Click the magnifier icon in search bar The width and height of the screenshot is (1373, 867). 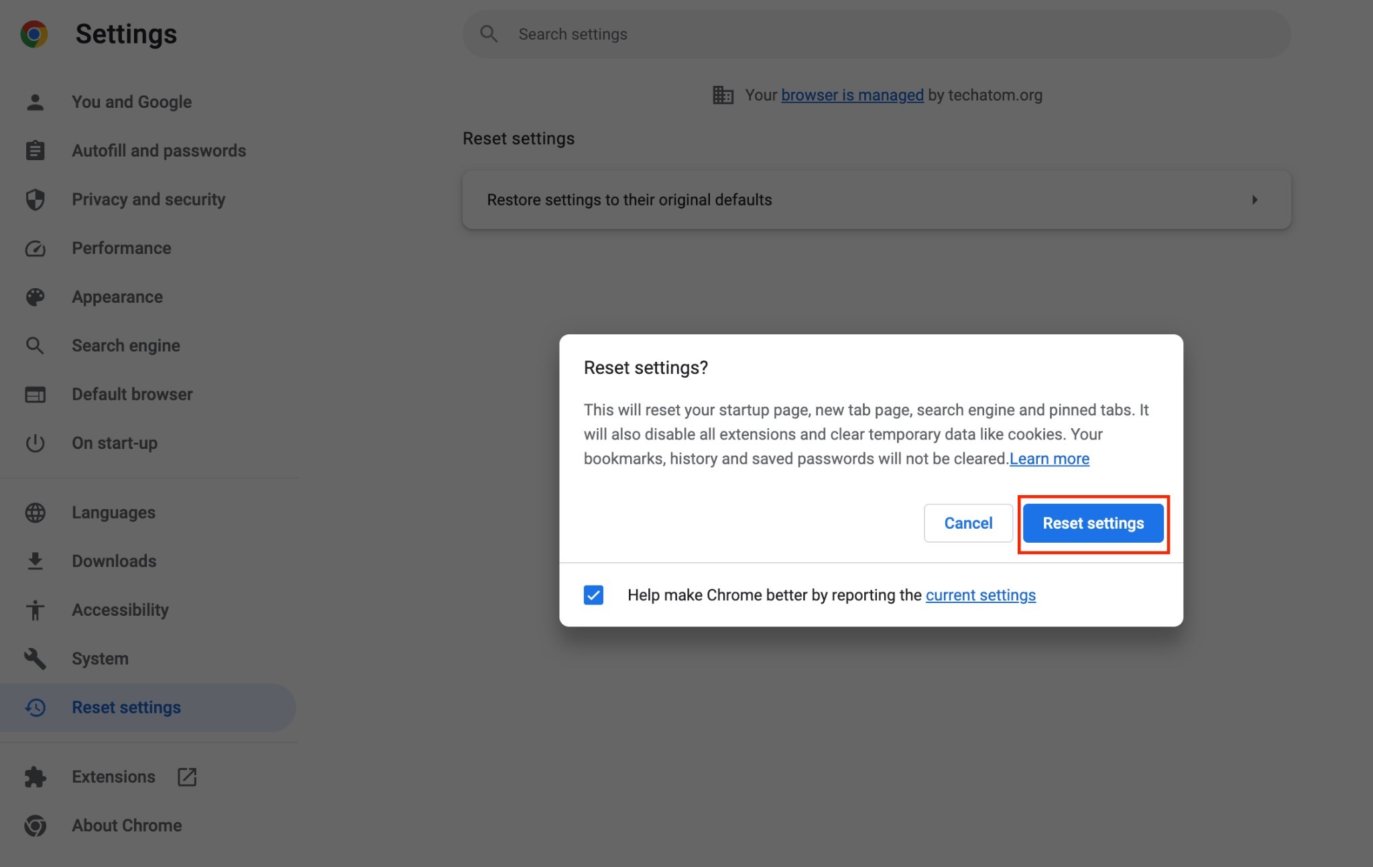(489, 34)
